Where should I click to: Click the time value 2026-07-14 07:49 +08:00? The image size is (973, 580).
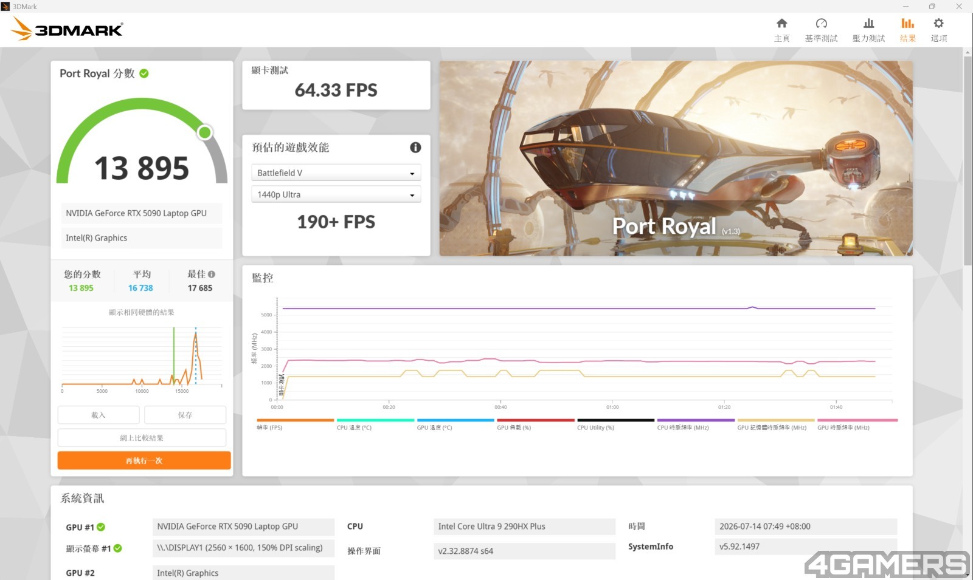point(806,527)
